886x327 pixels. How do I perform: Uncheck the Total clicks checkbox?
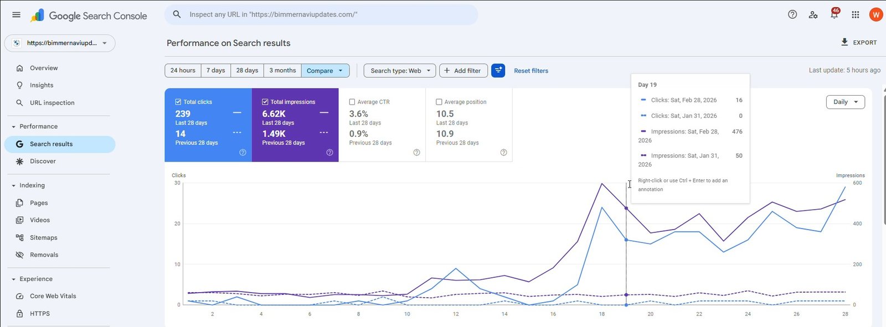pos(178,102)
